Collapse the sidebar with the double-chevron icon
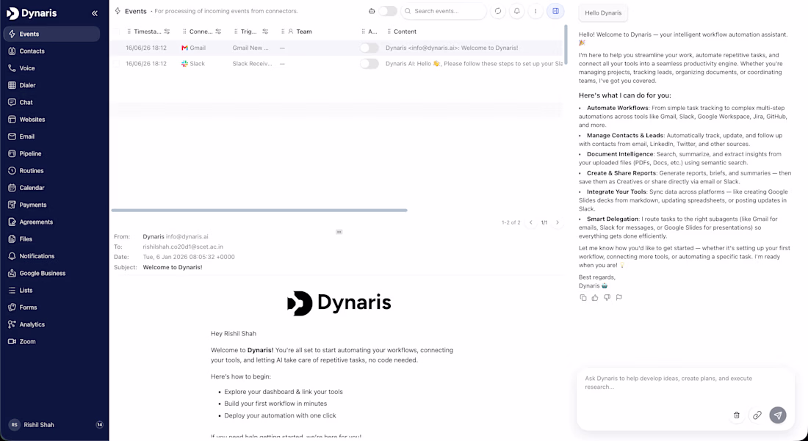This screenshot has width=808, height=441. 94,13
